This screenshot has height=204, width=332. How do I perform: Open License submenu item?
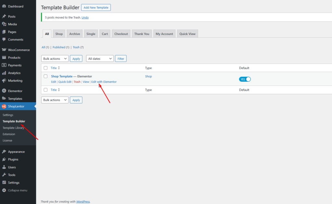[x=7, y=140]
